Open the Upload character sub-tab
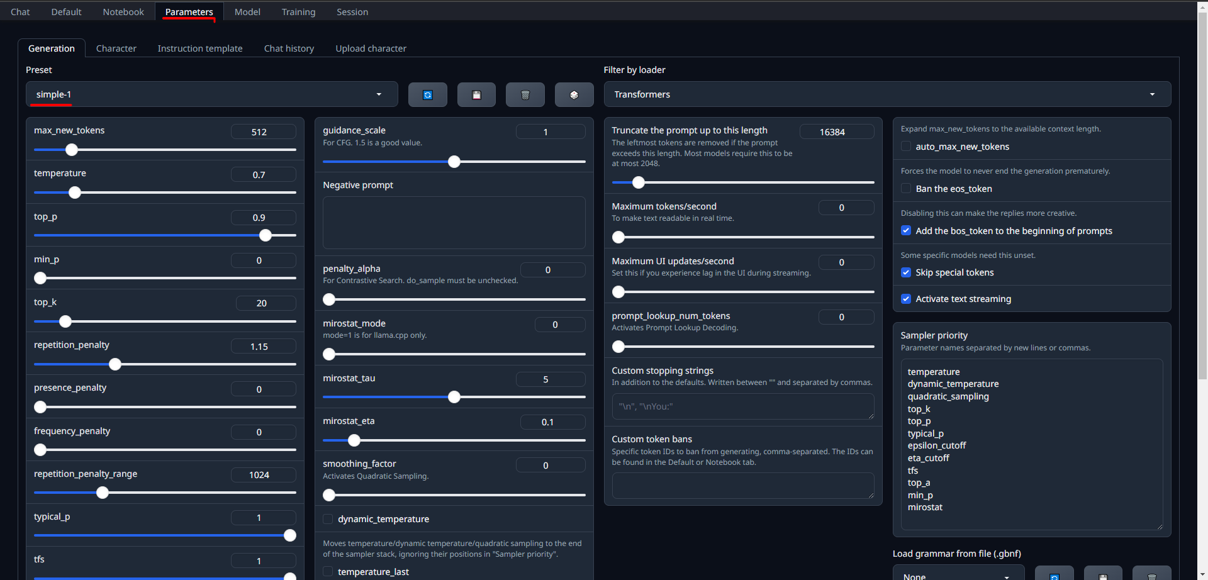The image size is (1208, 580). pyautogui.click(x=371, y=48)
